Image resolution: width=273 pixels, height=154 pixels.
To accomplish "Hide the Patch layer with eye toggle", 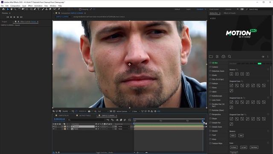I will [54, 129].
